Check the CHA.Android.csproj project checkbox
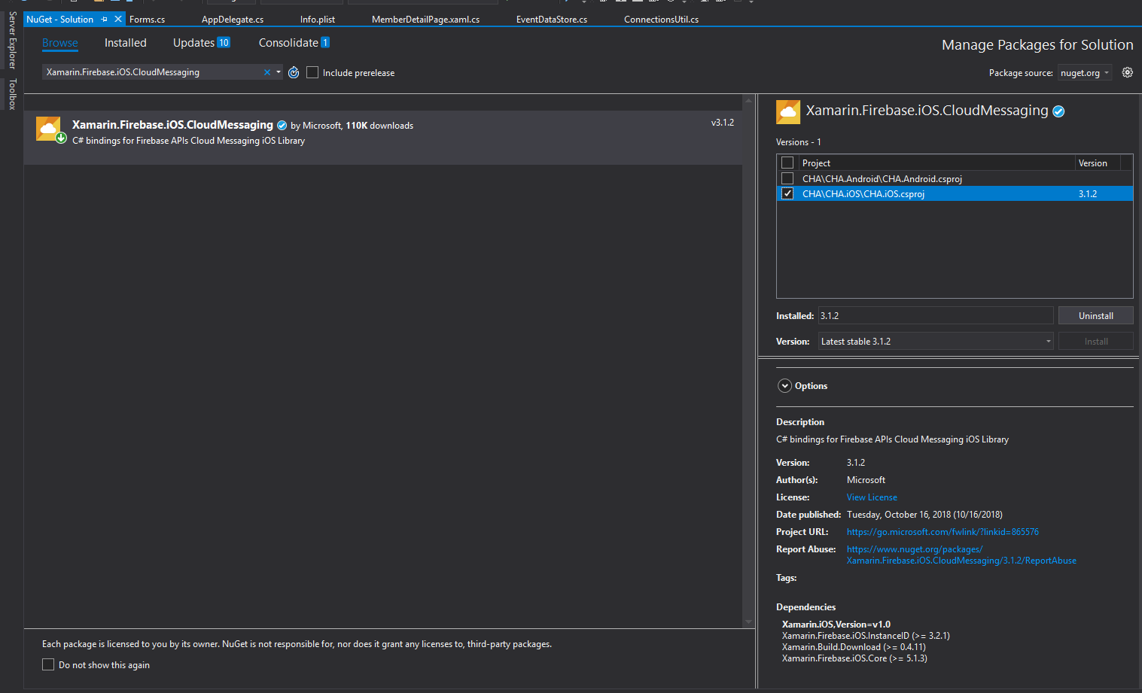 787,178
